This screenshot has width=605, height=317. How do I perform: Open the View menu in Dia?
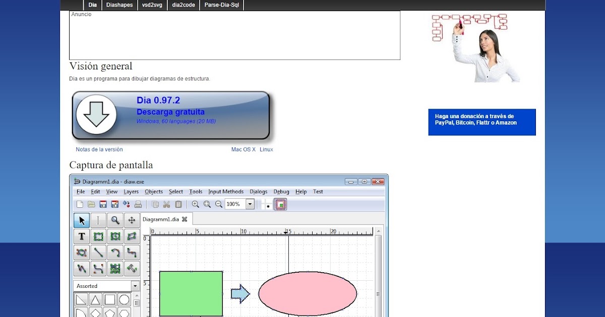[x=111, y=192]
